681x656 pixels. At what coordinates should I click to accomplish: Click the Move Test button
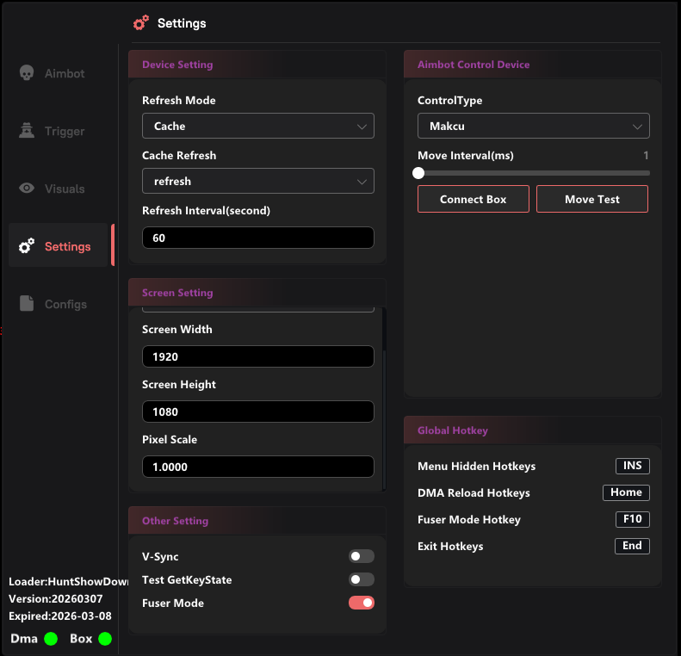tap(591, 199)
